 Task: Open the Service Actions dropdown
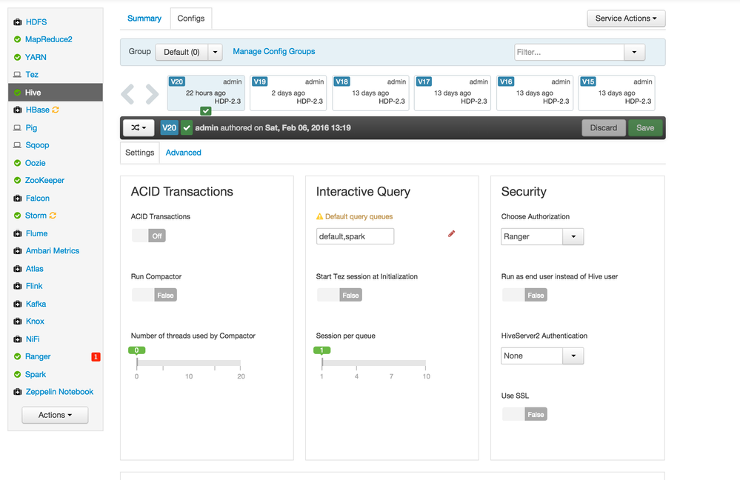tap(626, 19)
